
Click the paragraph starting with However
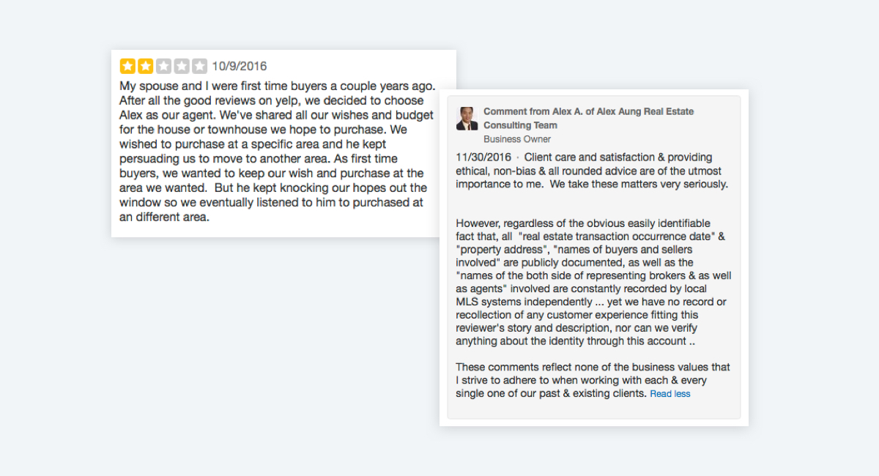593,282
